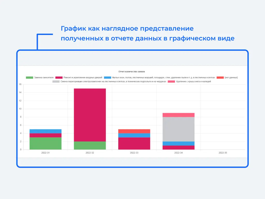Hide the '[нет данных]' series via legend text
265x199 pixels.
pyautogui.click(x=231, y=77)
